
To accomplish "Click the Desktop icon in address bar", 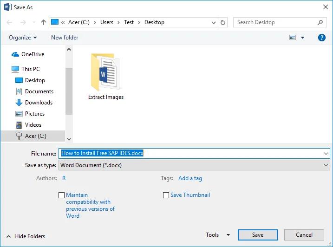I will coord(55,22).
